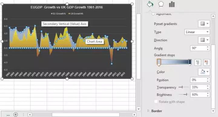Click the format pane scroll up arrow
Image resolution: width=218 pixels, height=117 pixels.
click(213, 16)
